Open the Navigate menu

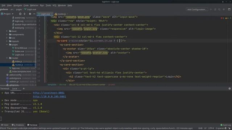[18, 5]
